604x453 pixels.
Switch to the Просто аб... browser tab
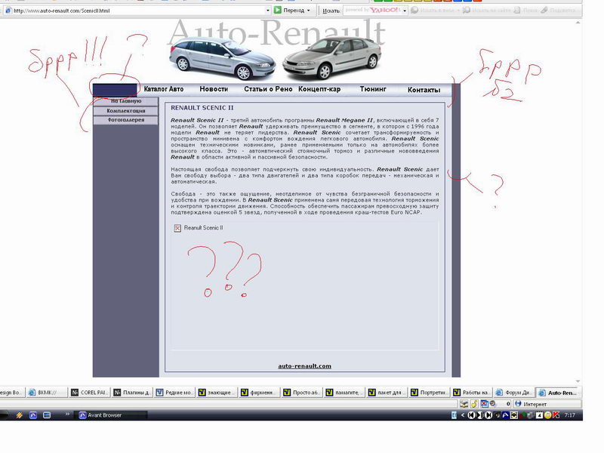(x=301, y=393)
